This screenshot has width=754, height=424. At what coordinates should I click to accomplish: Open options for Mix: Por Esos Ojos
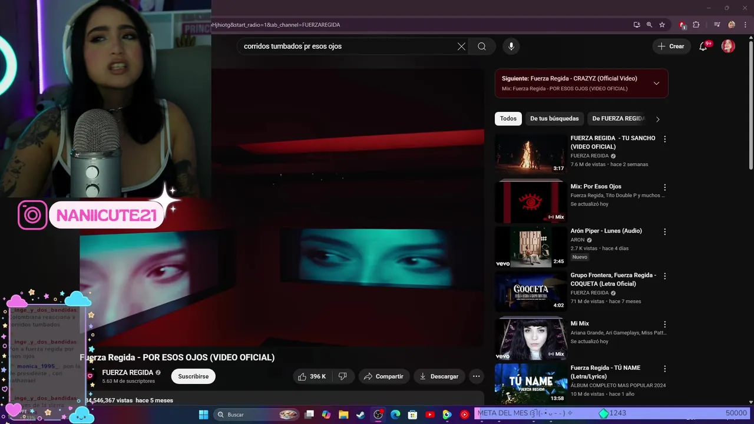(664, 187)
